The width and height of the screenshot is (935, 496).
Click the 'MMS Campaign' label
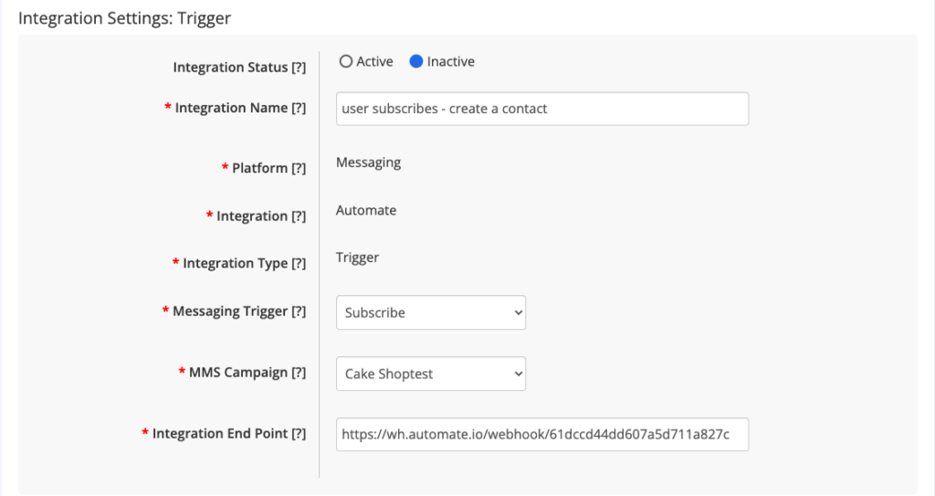pos(238,373)
